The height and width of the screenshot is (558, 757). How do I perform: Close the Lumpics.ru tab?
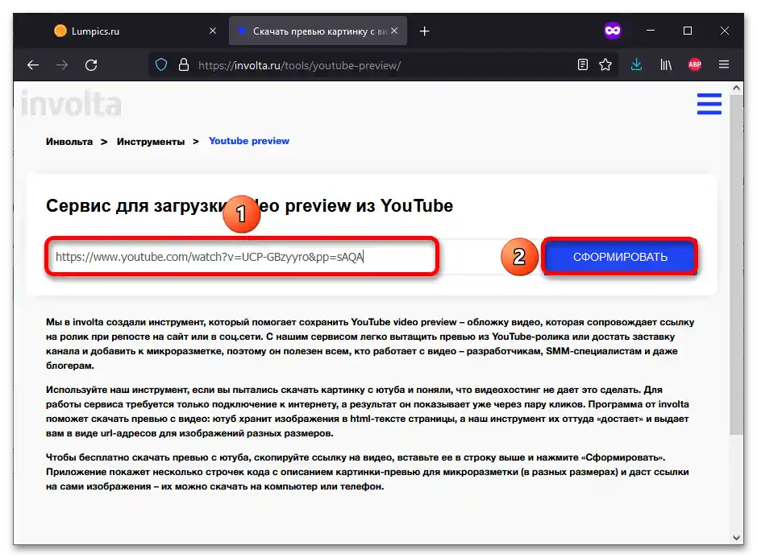(212, 31)
